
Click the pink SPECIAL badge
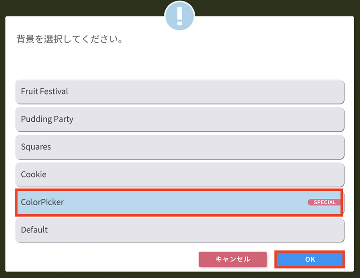coord(324,202)
